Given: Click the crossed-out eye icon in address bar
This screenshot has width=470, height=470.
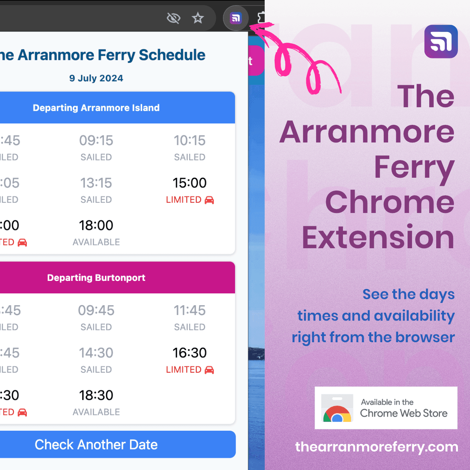Looking at the screenshot, I should (x=173, y=18).
